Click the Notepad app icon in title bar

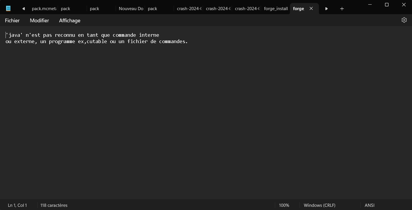click(8, 8)
